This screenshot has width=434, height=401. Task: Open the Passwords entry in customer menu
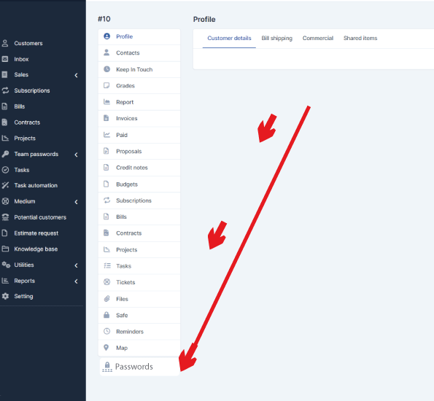point(139,367)
